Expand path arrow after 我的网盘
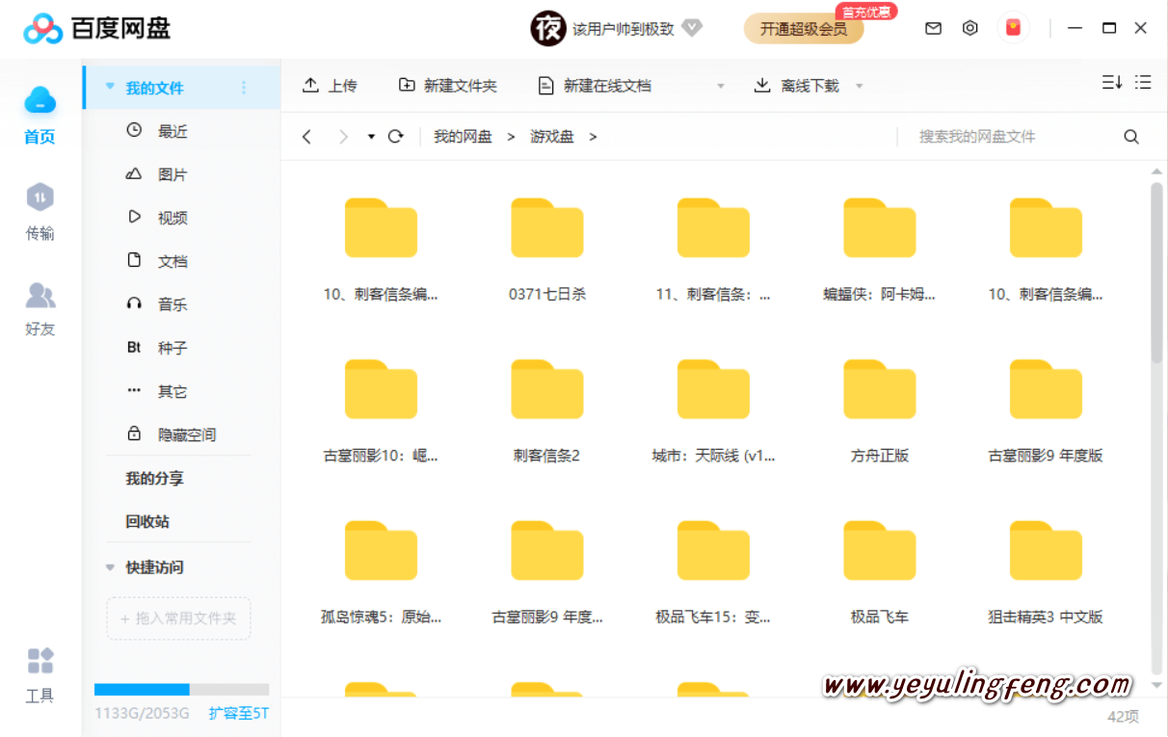The width and height of the screenshot is (1168, 737). point(511,137)
